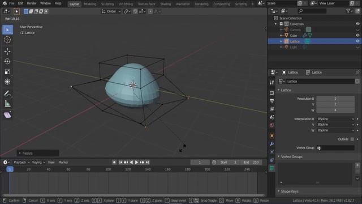Pin the properties editor context

[x=357, y=73]
